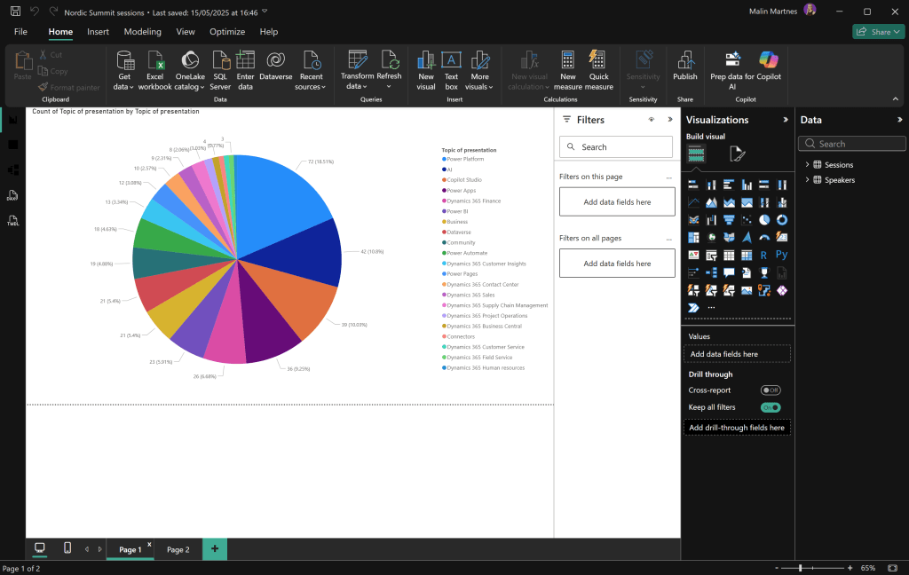Switch to Page 2 tab
Image resolution: width=909 pixels, height=575 pixels.
click(178, 550)
